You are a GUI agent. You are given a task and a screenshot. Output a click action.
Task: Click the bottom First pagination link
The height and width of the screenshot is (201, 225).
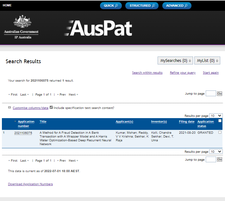pos(13,161)
